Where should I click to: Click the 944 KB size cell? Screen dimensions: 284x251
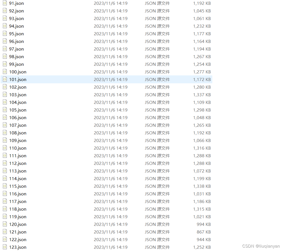pyautogui.click(x=204, y=240)
